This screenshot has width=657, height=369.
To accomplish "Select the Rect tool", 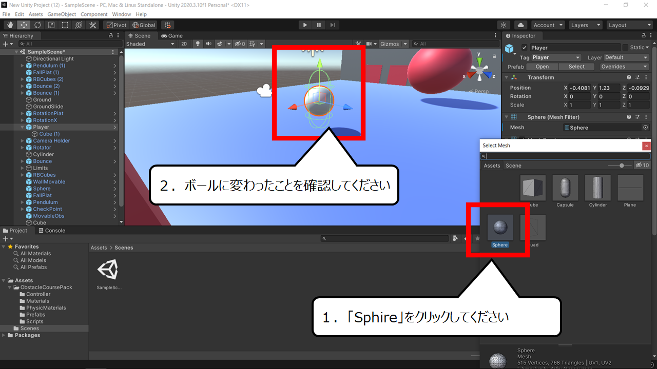I will point(65,25).
